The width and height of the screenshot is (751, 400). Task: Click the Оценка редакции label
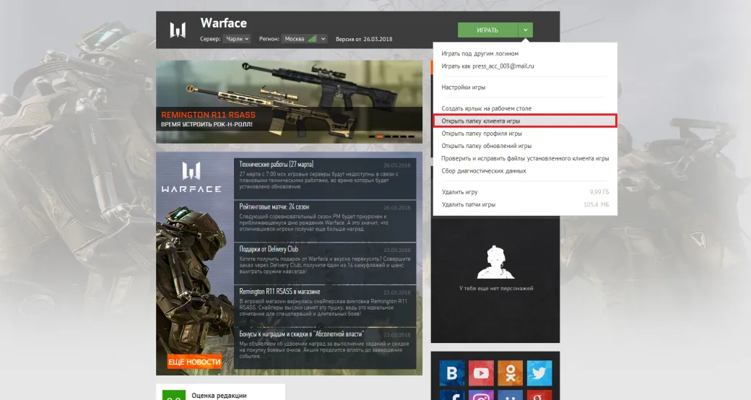(x=219, y=395)
